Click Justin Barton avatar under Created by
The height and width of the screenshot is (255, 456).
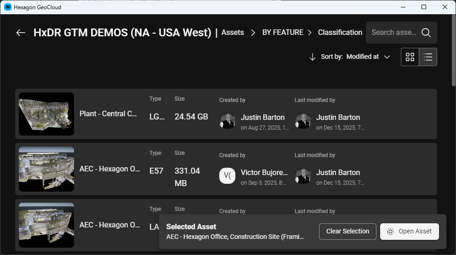pyautogui.click(x=227, y=121)
